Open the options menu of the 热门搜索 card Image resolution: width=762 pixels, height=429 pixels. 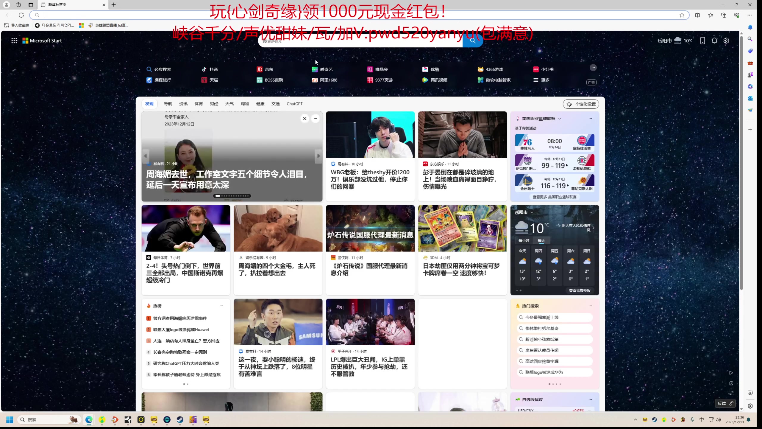click(x=590, y=306)
